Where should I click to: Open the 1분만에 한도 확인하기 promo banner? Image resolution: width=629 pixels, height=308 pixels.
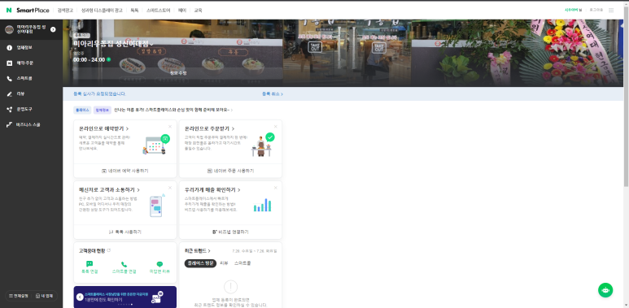tap(125, 297)
